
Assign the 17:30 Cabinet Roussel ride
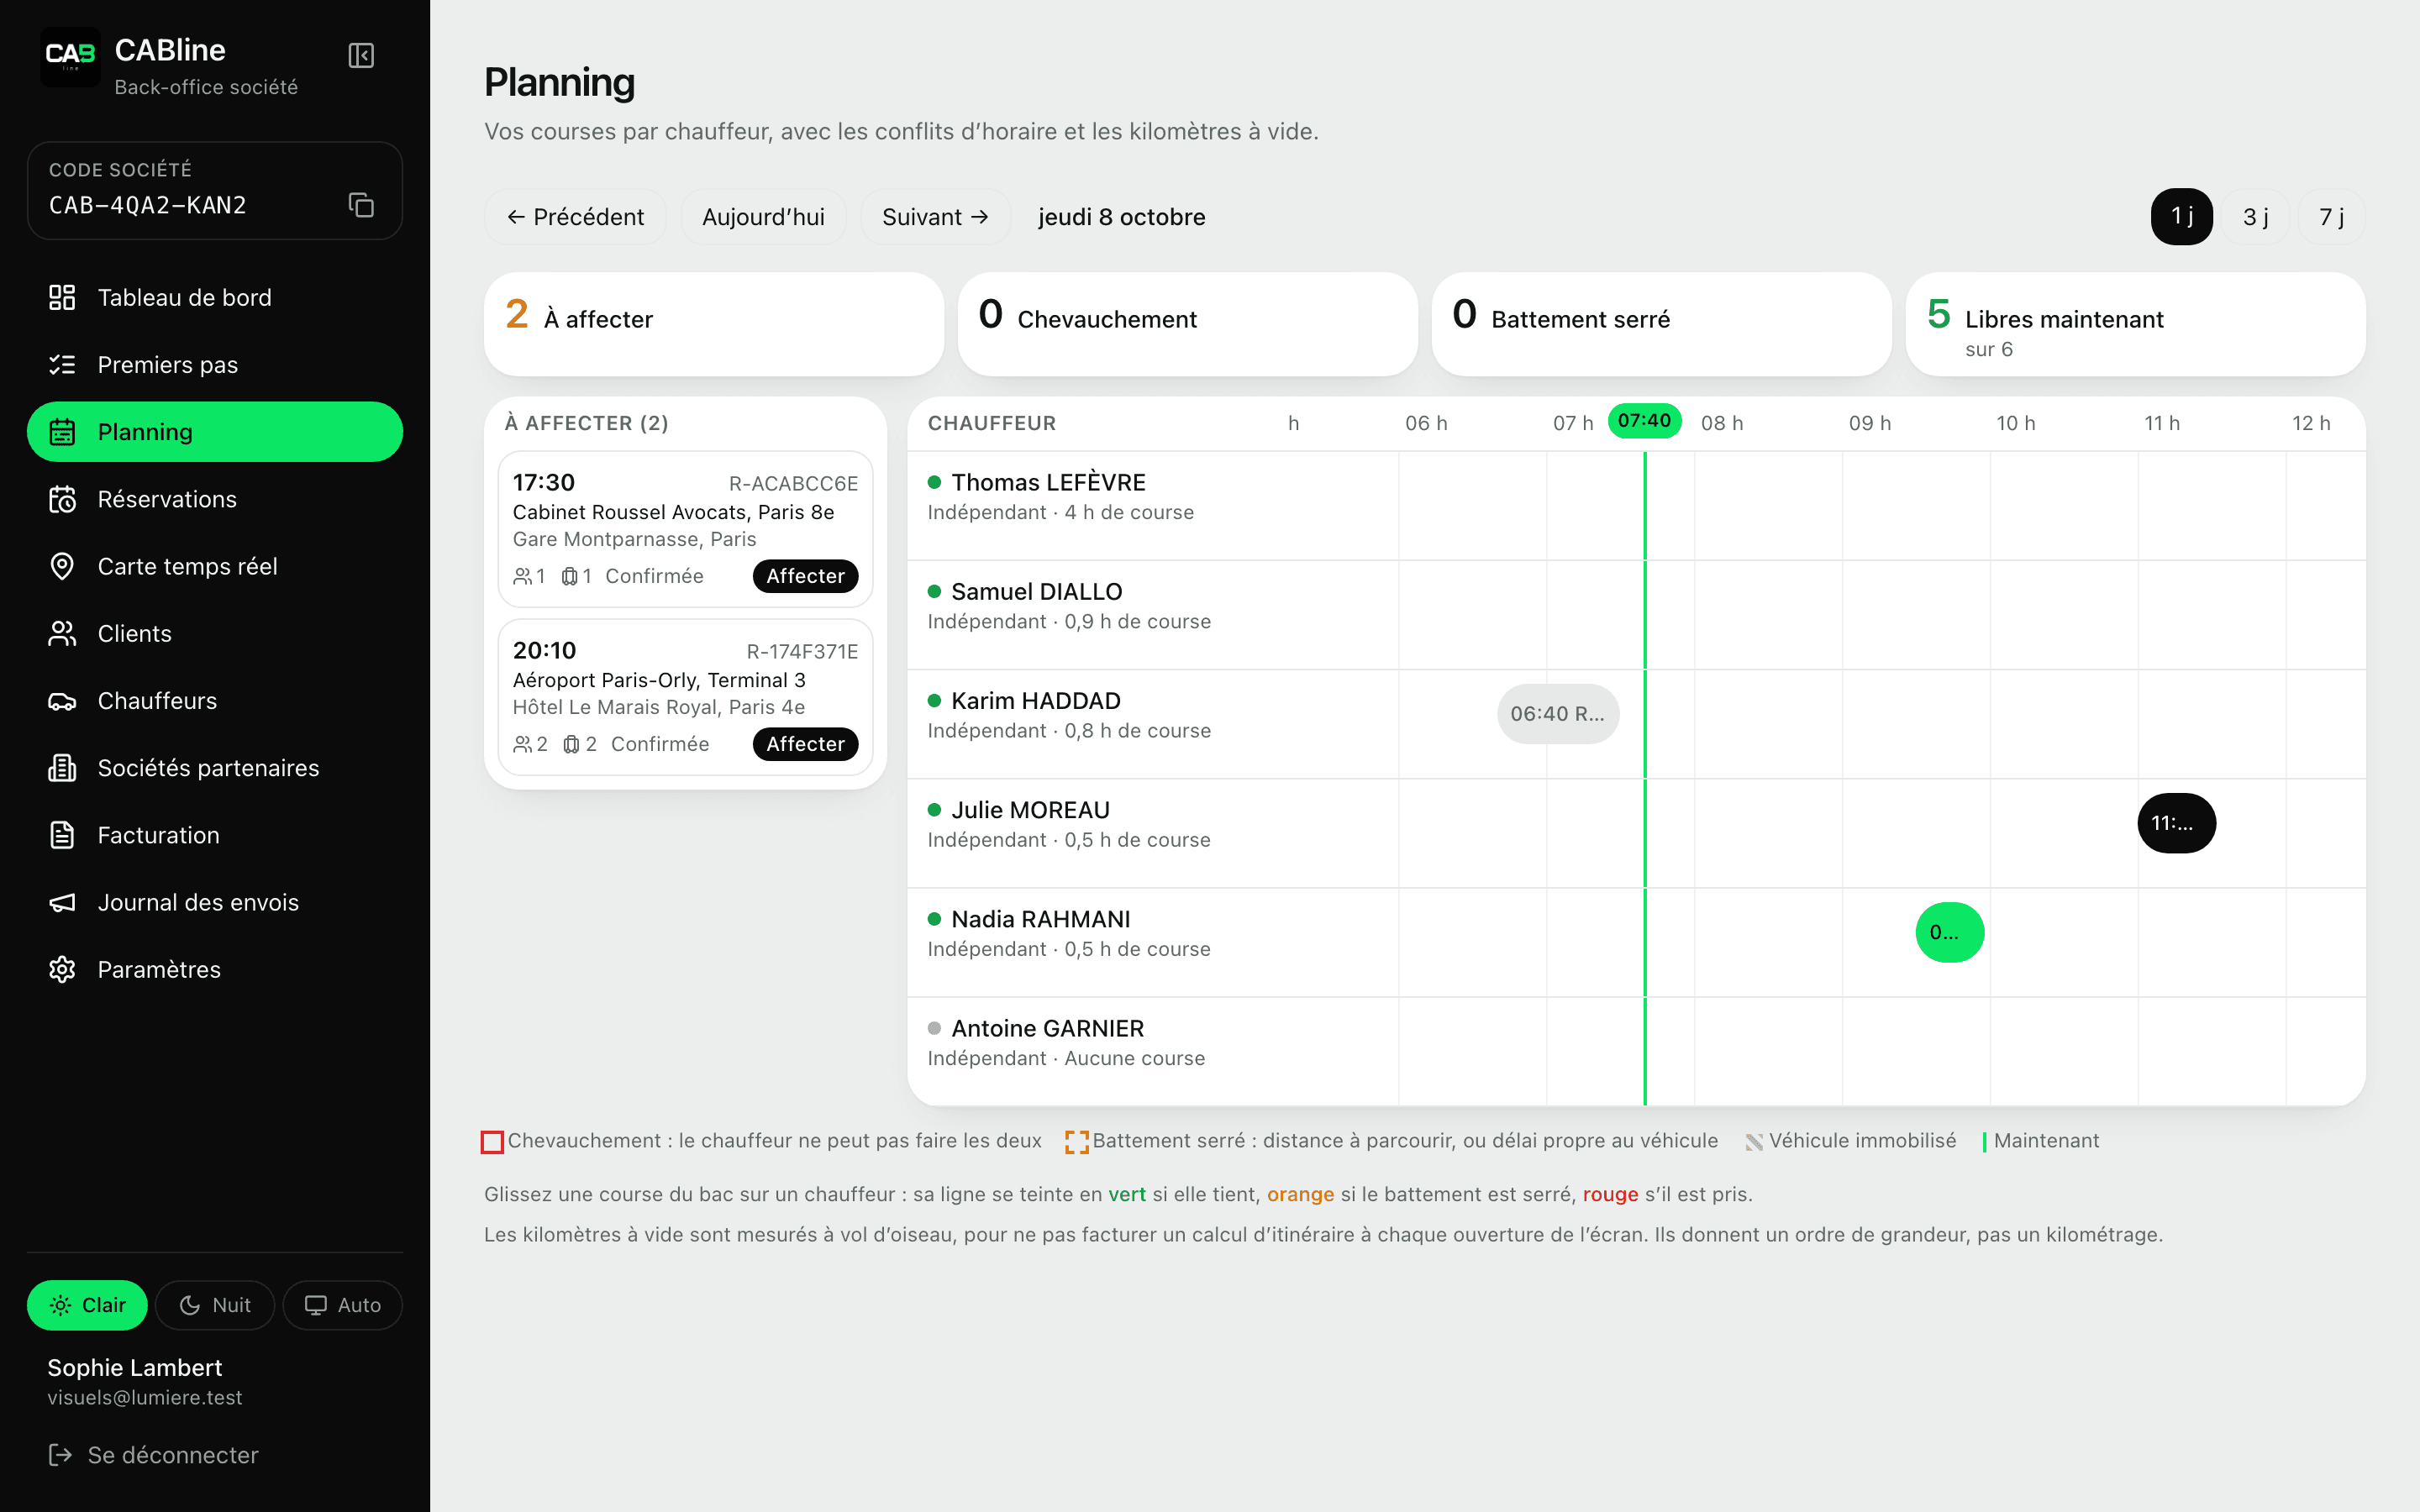805,576
